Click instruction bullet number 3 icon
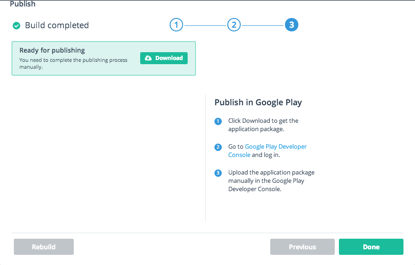This screenshot has width=415, height=265. [218, 173]
